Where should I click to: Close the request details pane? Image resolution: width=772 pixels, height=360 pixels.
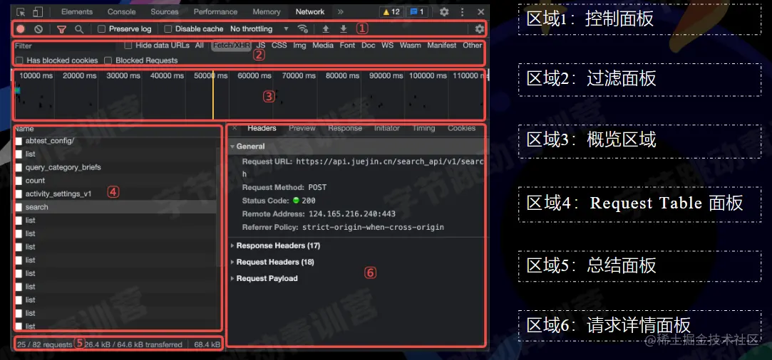235,128
